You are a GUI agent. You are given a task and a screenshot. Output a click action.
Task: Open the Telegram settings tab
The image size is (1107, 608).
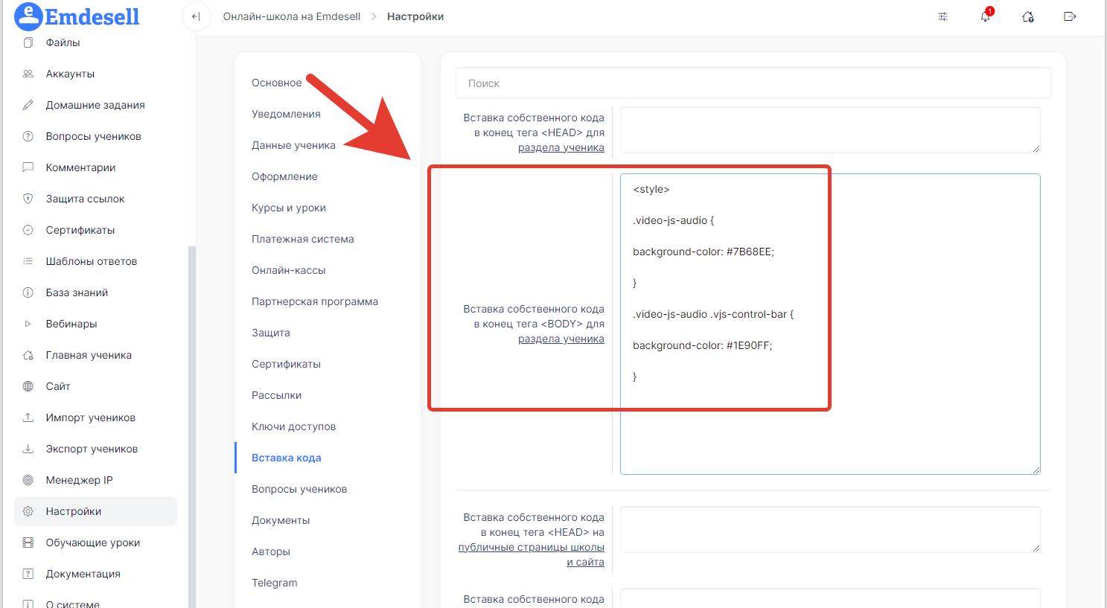point(274,583)
